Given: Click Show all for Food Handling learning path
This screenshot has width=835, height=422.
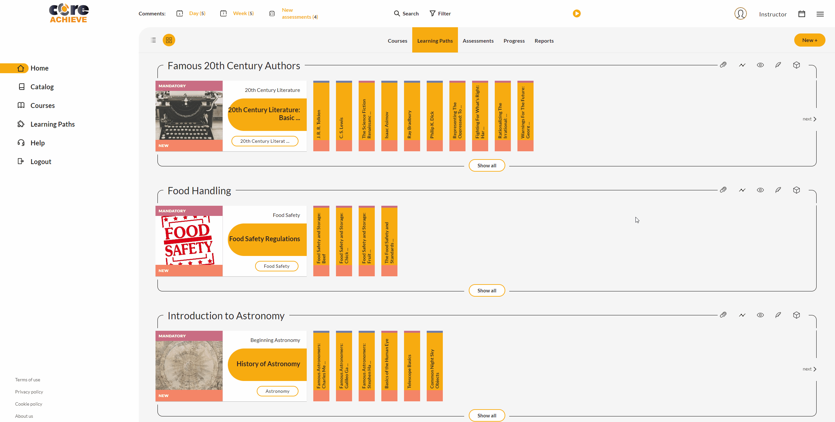Looking at the screenshot, I should [x=486, y=290].
